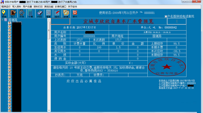Click the 本次应收 value -99.5

[176, 51]
